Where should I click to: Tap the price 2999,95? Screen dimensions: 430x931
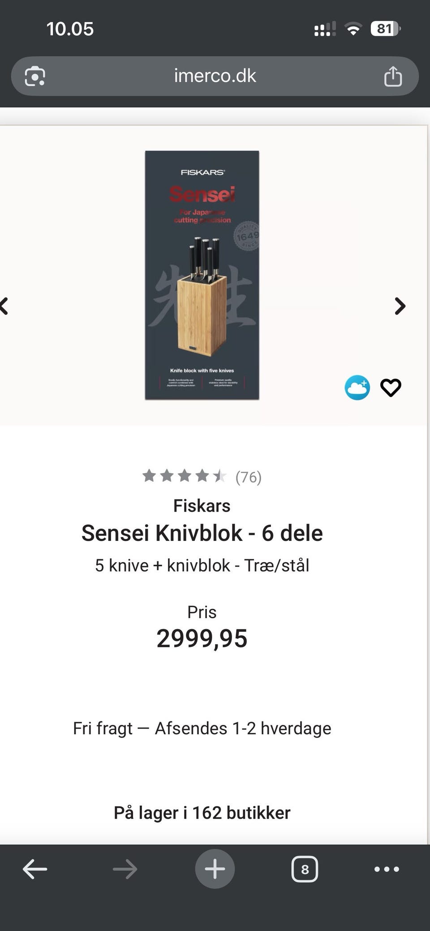point(202,638)
